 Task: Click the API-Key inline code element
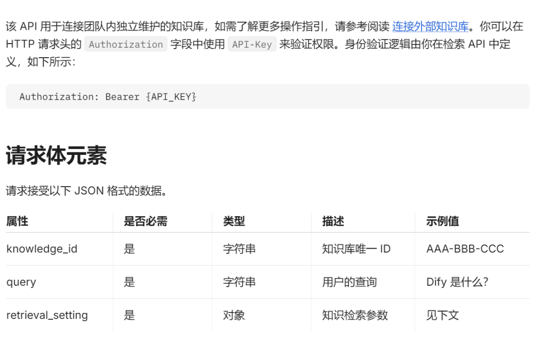pos(252,45)
